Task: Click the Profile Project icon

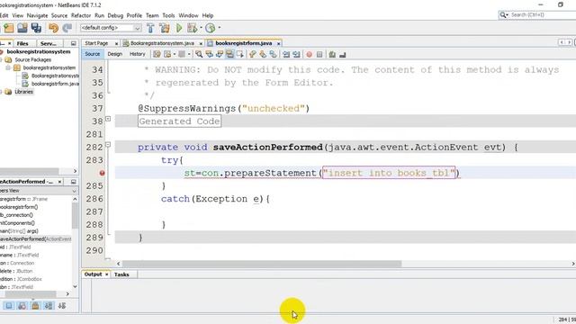Action: 210,28
